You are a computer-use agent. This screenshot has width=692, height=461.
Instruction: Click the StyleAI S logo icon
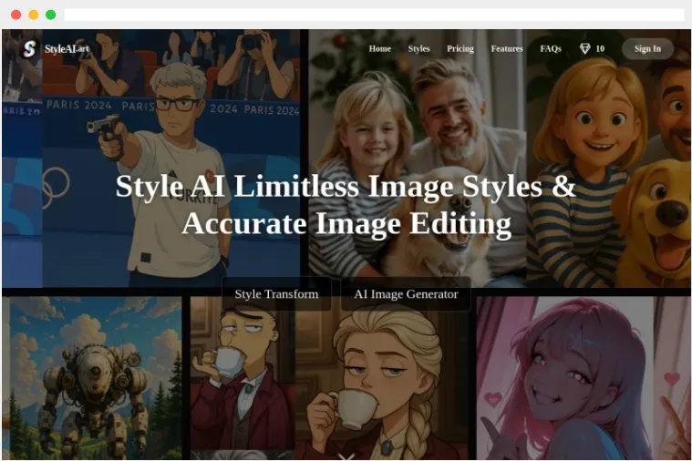[29, 48]
